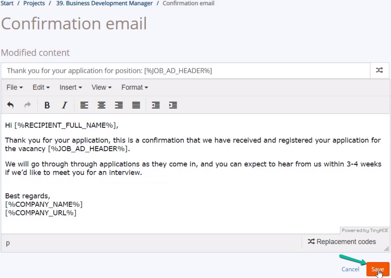Click shuffle icon beside subject field

pos(379,70)
